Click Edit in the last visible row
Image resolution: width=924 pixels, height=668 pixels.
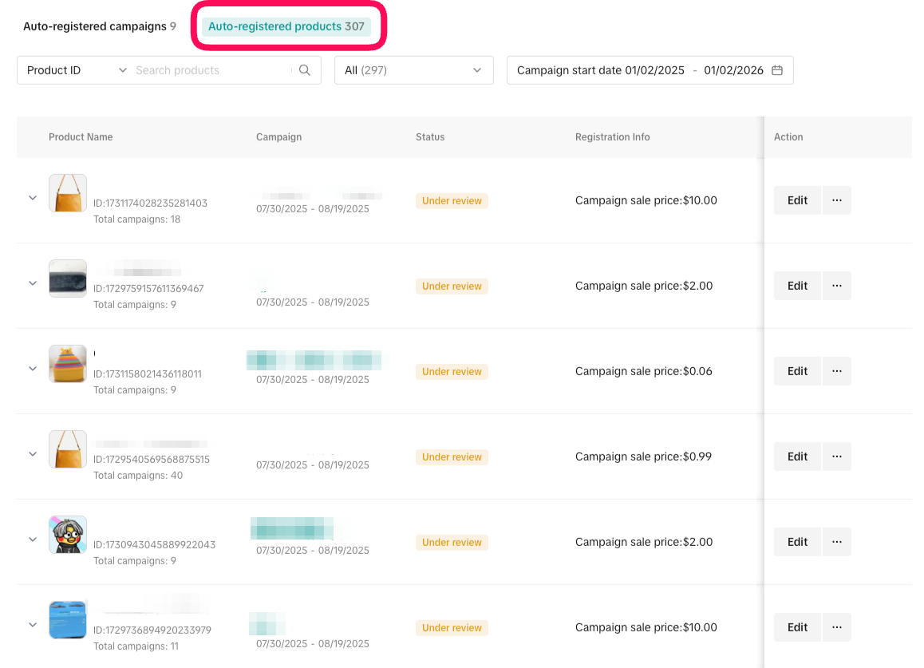[x=797, y=627]
